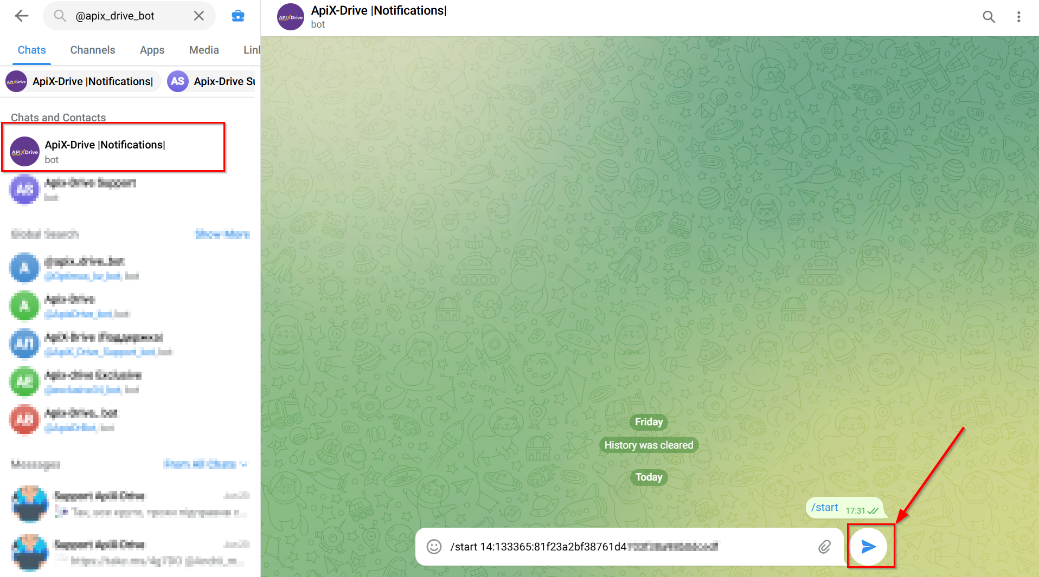
Task: Select Apix-Drive Su… chip with AS avatar
Action: (211, 81)
